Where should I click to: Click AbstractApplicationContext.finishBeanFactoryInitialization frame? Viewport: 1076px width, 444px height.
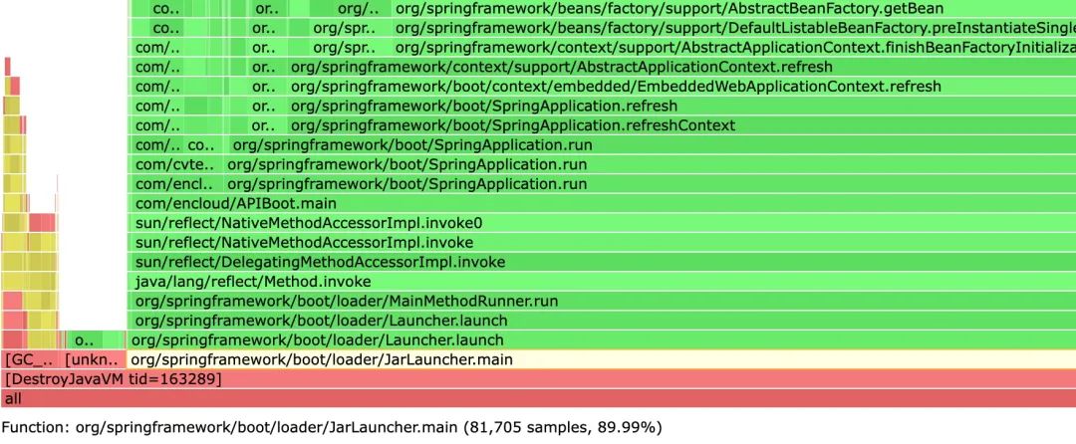click(x=734, y=48)
